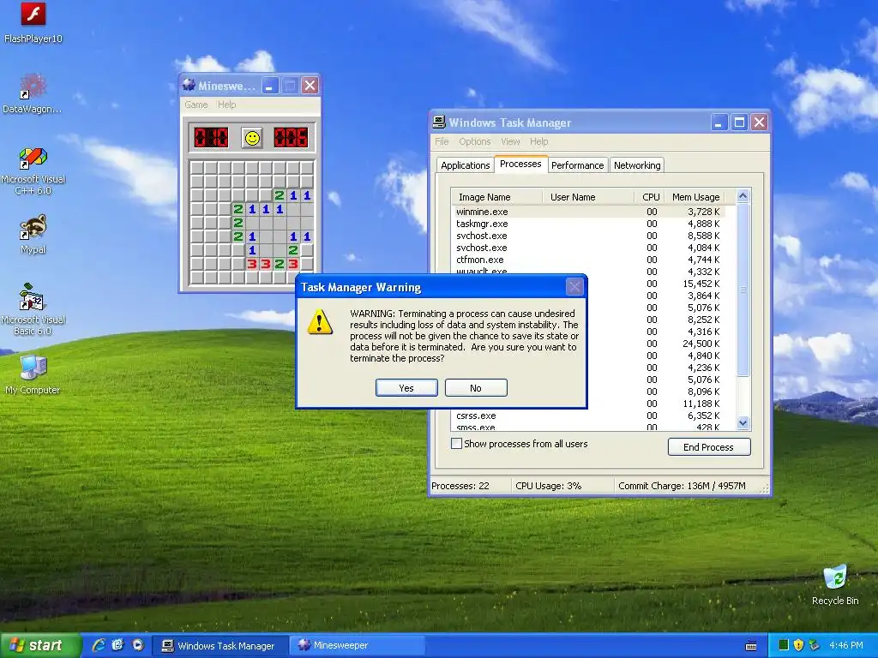Open Task Manager Options menu
This screenshot has height=658, width=878.
475,141
